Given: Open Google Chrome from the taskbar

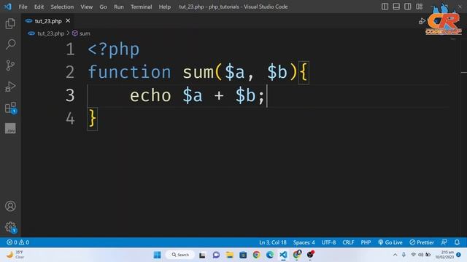Looking at the screenshot, I should (256, 255).
